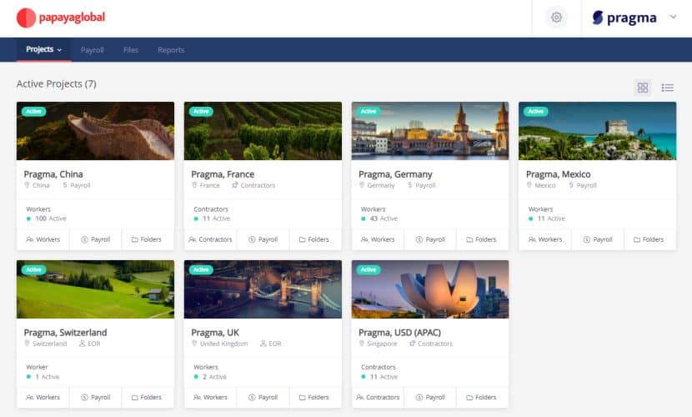Open Payroll for Pragma, France
The width and height of the screenshot is (692, 417).
[263, 239]
